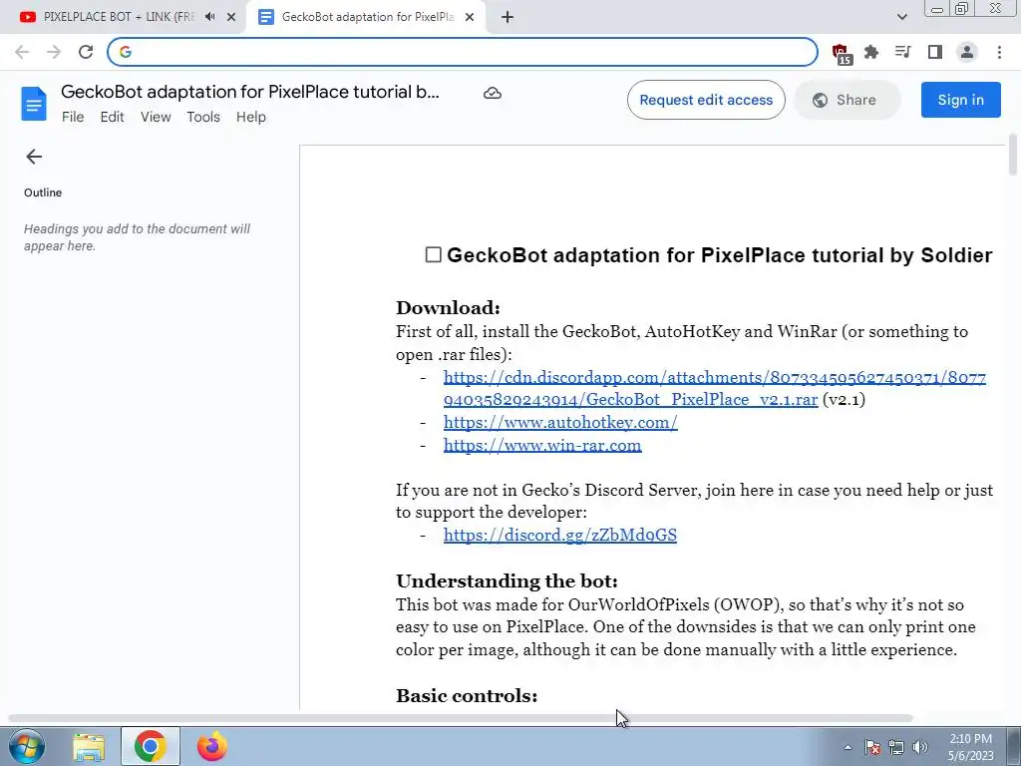
Task: Show hidden system tray icons
Action: pos(848,747)
